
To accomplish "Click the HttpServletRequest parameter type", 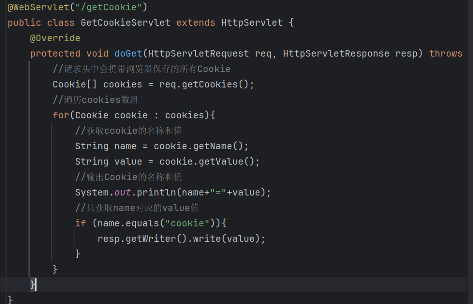I will (x=199, y=54).
